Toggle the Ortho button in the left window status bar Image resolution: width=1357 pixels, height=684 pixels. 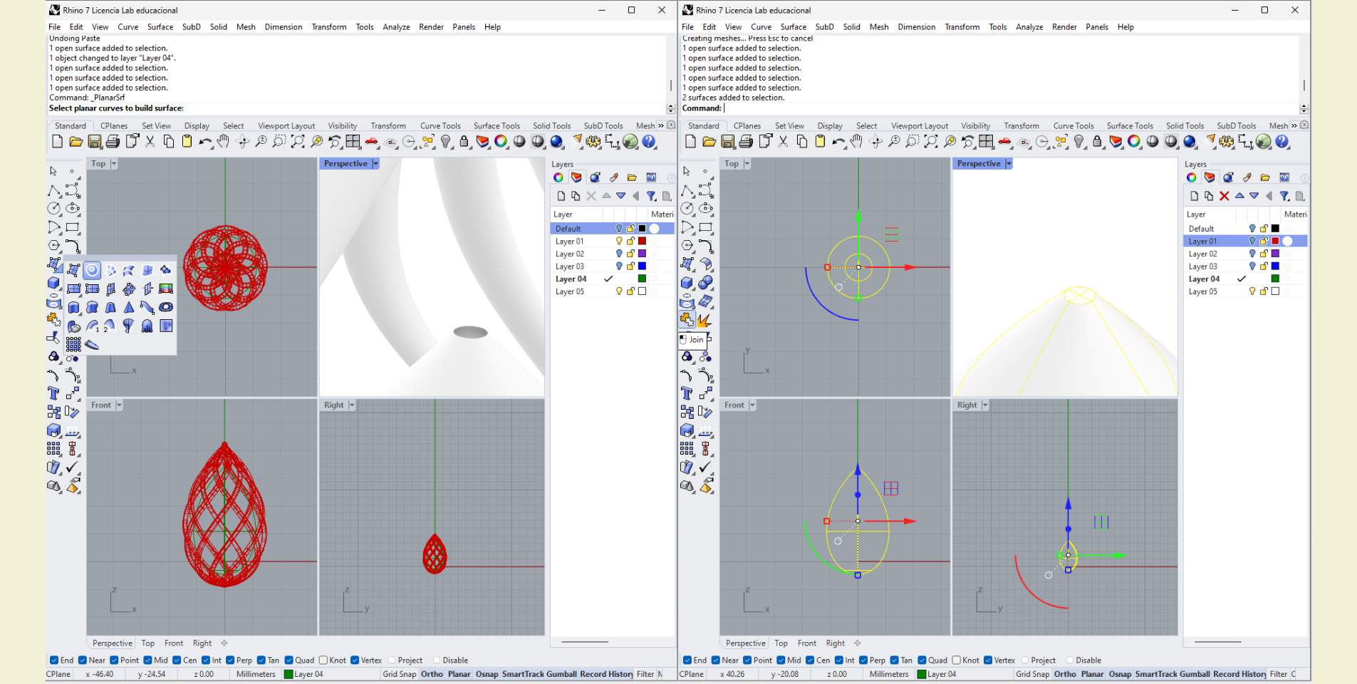click(x=432, y=674)
